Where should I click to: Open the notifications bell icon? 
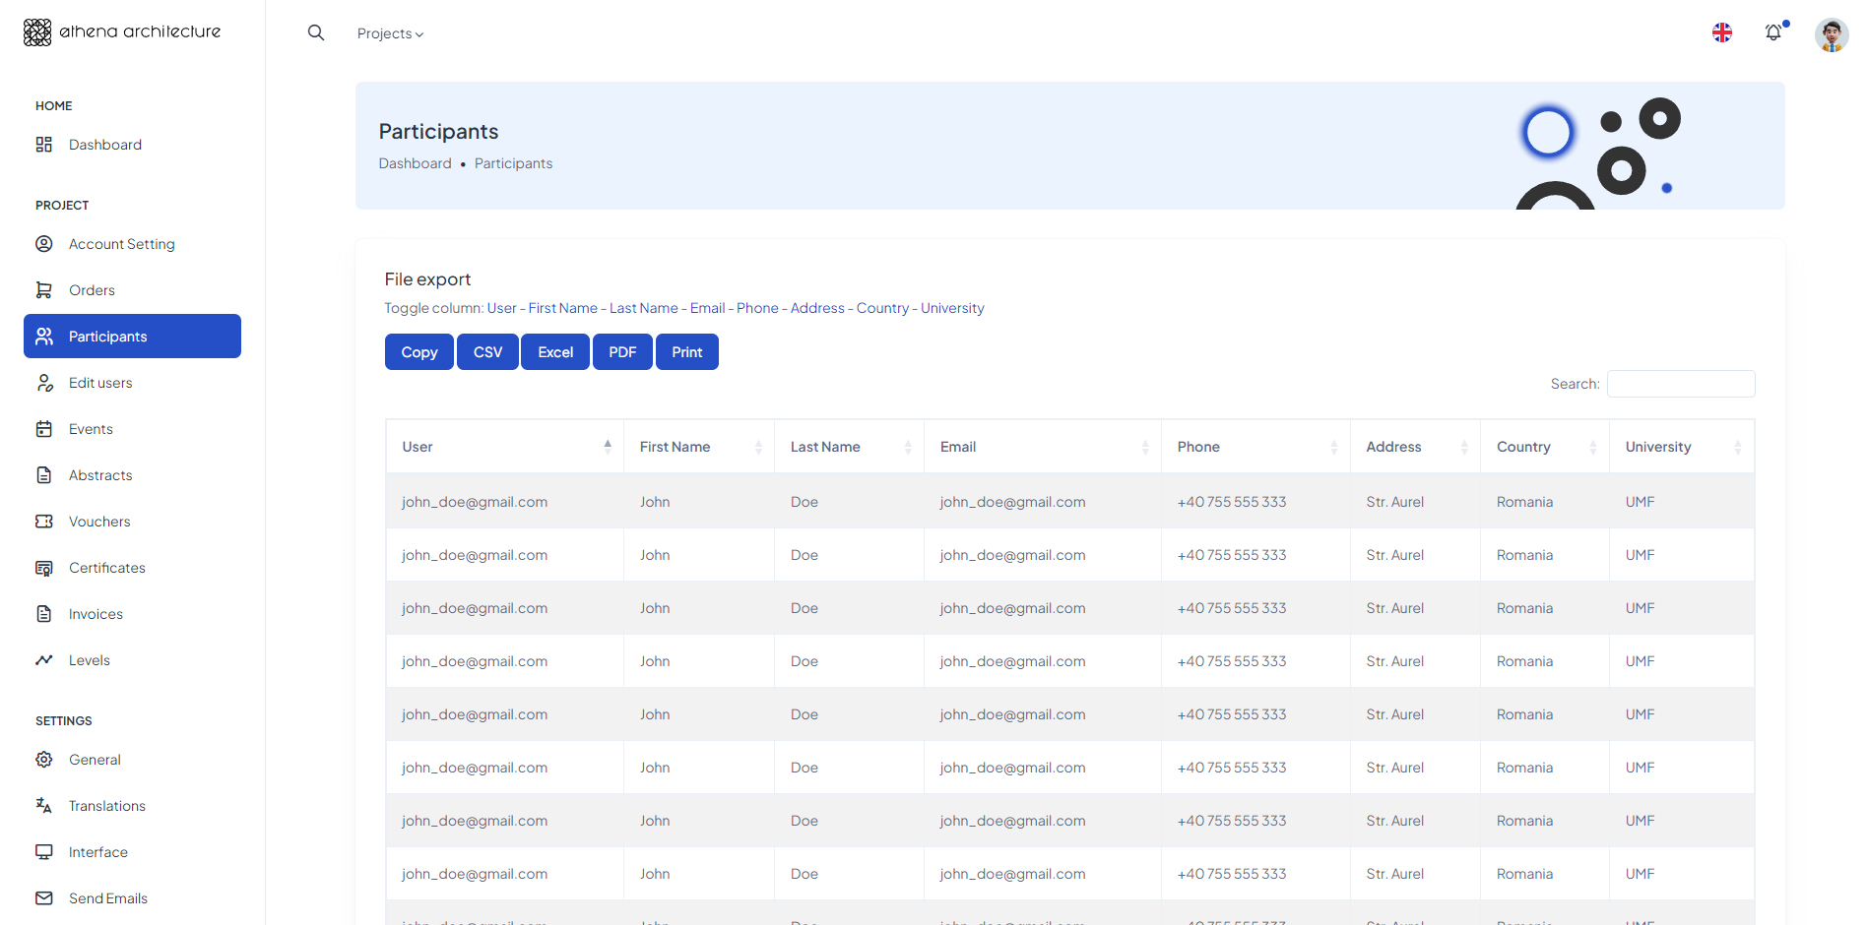[1773, 32]
